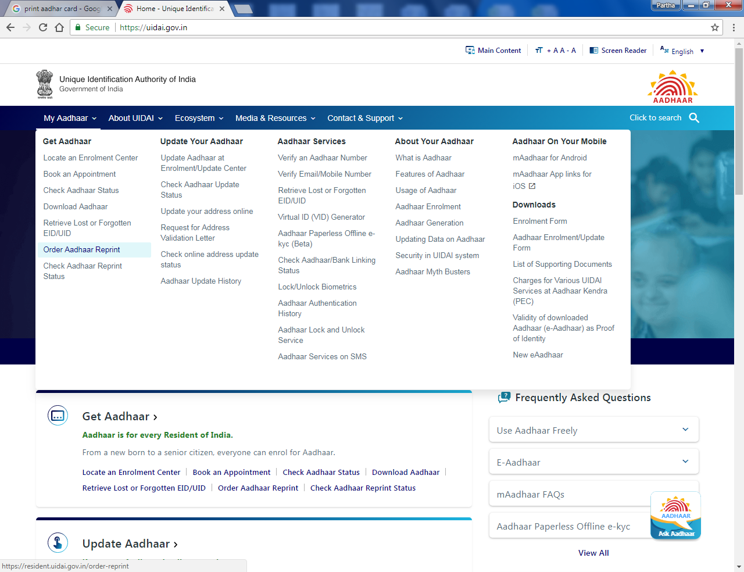Select Lock/Unlock Biometrics
The width and height of the screenshot is (744, 572).
pyautogui.click(x=317, y=287)
